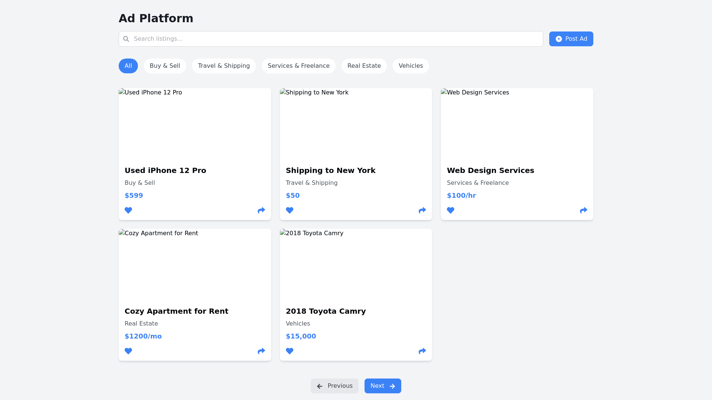Viewport: 712px width, 400px height.
Task: Share the 2018 Toyota Camry listing
Action: click(422, 351)
